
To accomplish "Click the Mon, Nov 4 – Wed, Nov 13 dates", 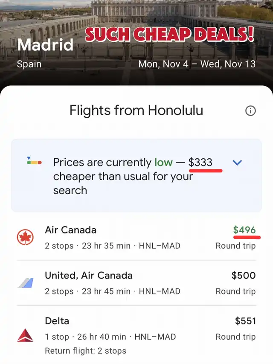I will [x=197, y=64].
